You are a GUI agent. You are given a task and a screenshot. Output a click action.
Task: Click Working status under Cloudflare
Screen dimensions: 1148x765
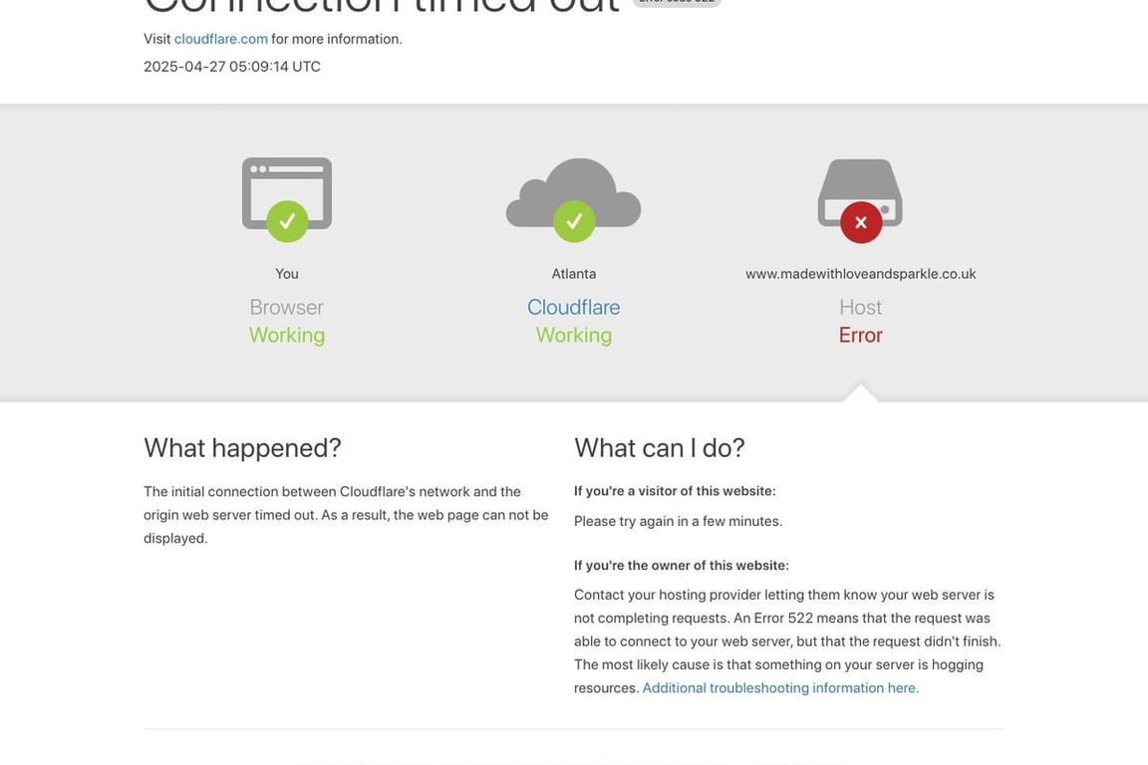click(573, 336)
